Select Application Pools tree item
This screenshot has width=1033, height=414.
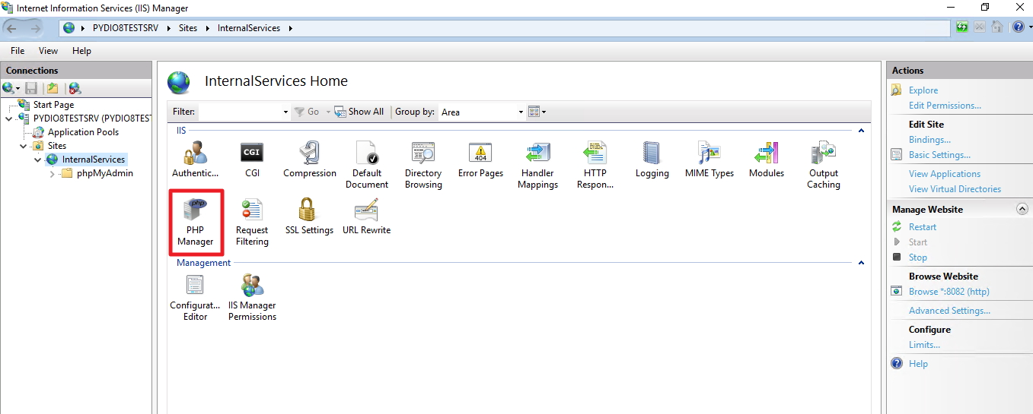[x=83, y=132]
